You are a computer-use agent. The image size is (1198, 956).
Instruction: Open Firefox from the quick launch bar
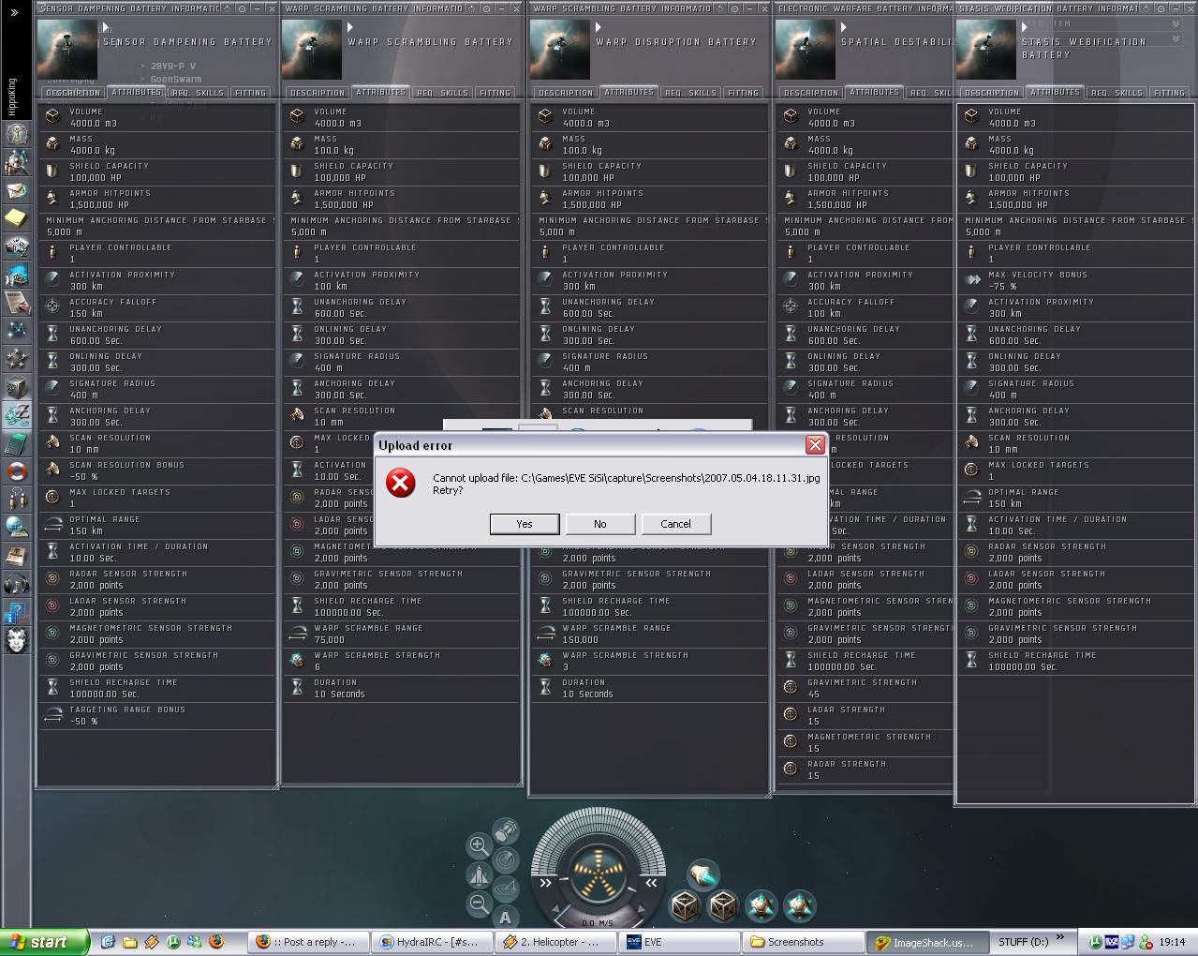(x=216, y=941)
